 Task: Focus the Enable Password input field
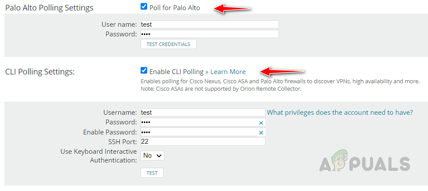point(198,132)
